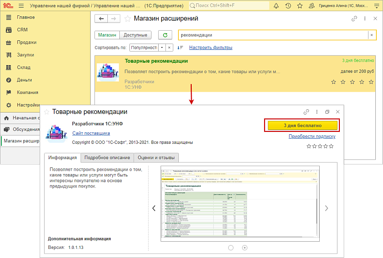This screenshot has height=258, width=383.
Task: Click the 3 дня бесплатно button
Action: pyautogui.click(x=302, y=125)
